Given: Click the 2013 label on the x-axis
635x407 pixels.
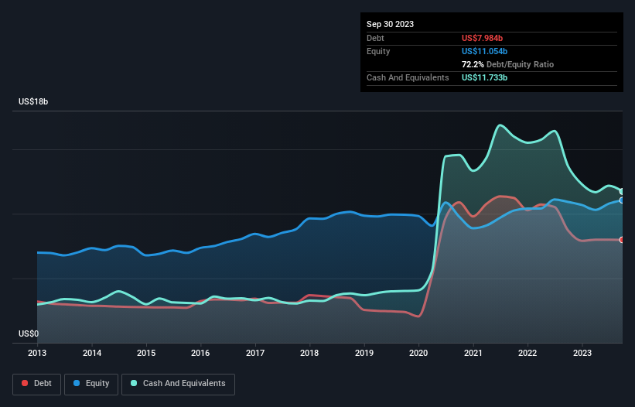Looking at the screenshot, I should tap(37, 353).
